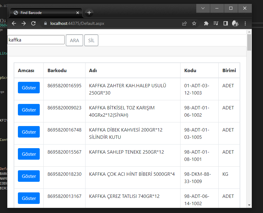Viewport: 263px width, 213px height.
Task: Select code 98-DKM-88-33-1009
Action: pos(197,178)
